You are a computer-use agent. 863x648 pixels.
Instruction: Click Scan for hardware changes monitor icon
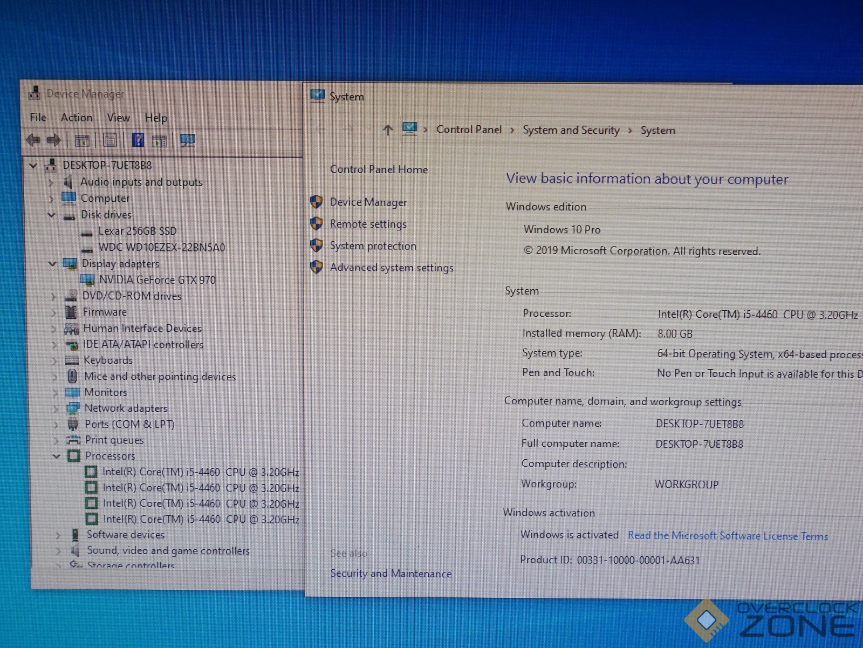click(187, 141)
